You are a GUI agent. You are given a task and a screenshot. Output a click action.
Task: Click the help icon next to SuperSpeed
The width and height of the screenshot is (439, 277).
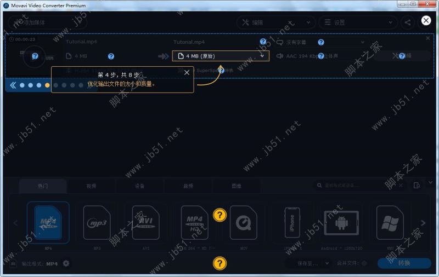point(221,71)
